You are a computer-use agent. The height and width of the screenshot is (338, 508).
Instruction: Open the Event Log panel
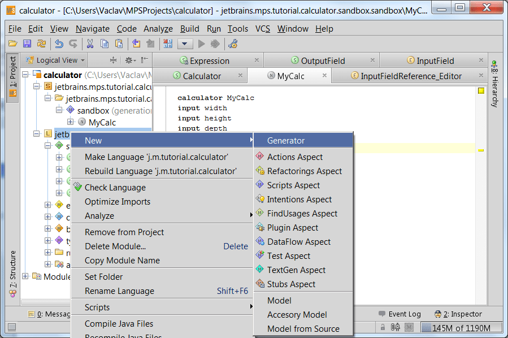point(399,314)
